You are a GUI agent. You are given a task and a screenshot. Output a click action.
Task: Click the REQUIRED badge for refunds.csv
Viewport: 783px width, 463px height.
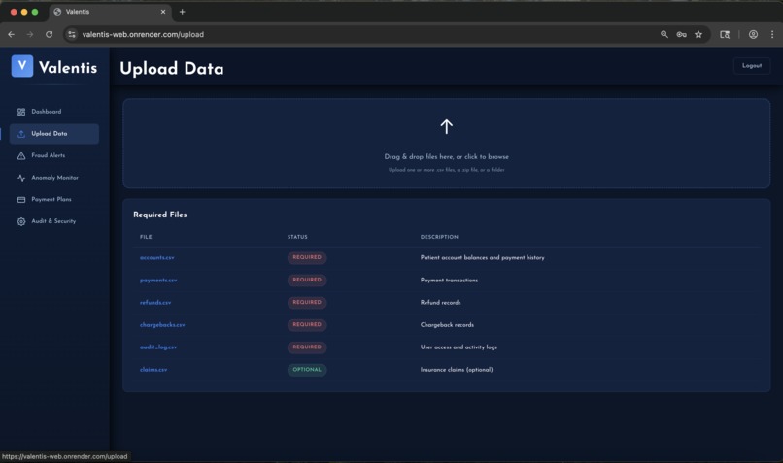307,302
